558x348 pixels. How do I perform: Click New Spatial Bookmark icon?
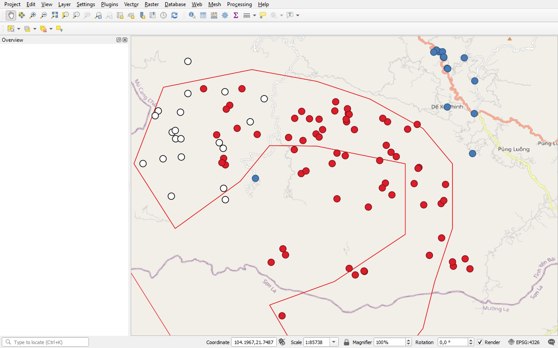coord(142,15)
